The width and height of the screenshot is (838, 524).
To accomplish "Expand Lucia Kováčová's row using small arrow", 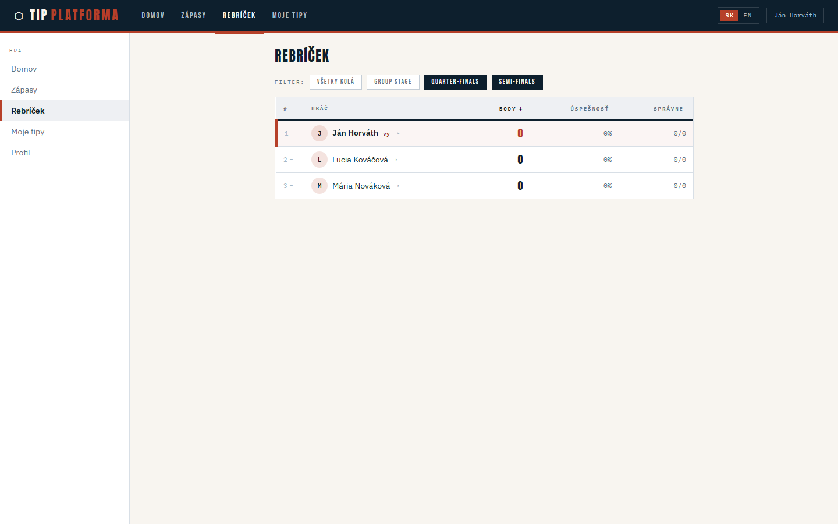I will (x=396, y=160).
